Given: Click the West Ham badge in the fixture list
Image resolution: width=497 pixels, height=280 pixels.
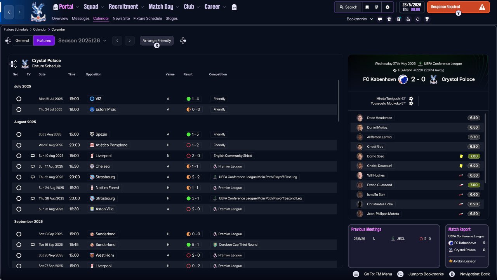Looking at the screenshot, I should [x=92, y=255].
